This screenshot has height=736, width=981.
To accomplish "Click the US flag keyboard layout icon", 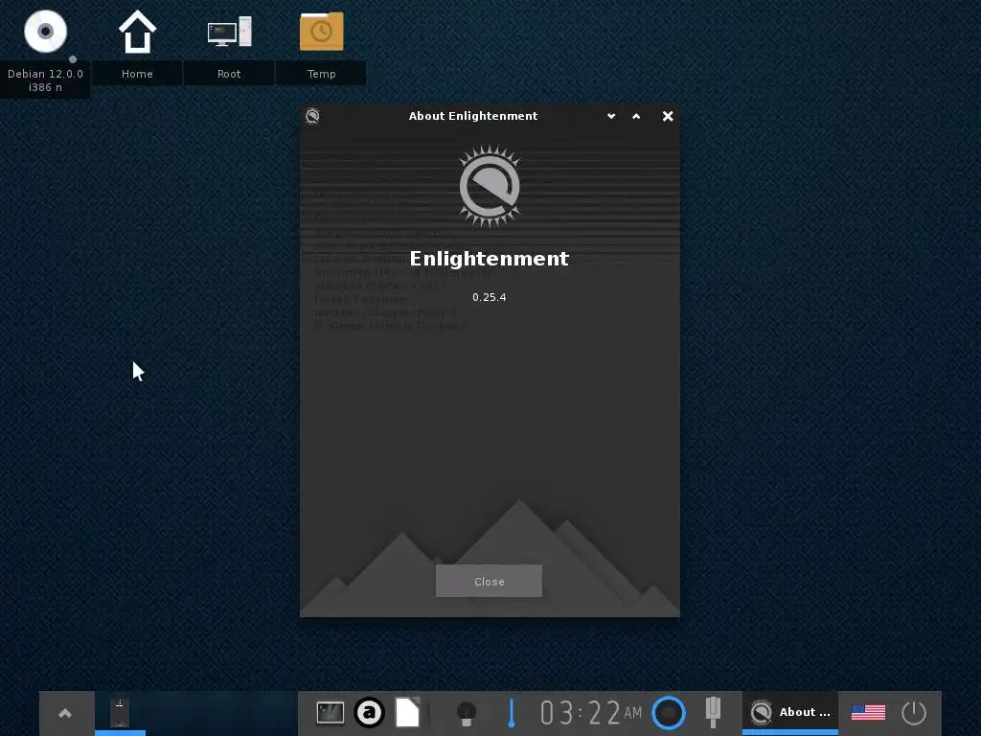I will click(x=868, y=712).
